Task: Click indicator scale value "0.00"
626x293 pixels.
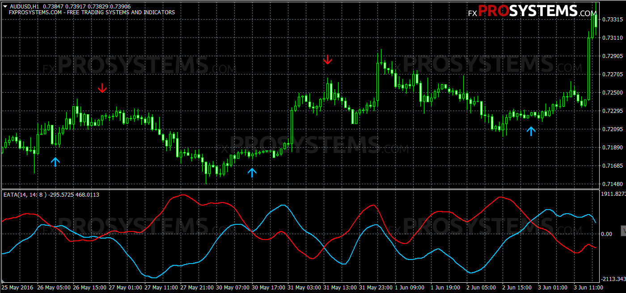Action: coord(607,234)
